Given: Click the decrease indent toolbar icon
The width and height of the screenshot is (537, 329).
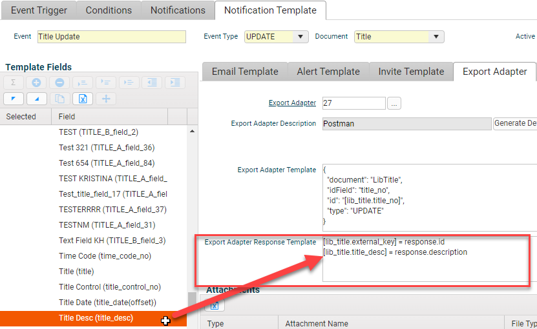Looking at the screenshot, I should pyautogui.click(x=152, y=83).
